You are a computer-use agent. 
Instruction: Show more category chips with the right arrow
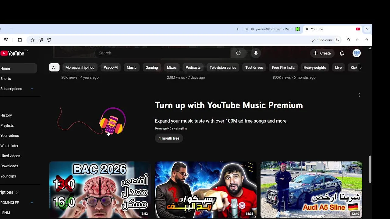[361, 68]
